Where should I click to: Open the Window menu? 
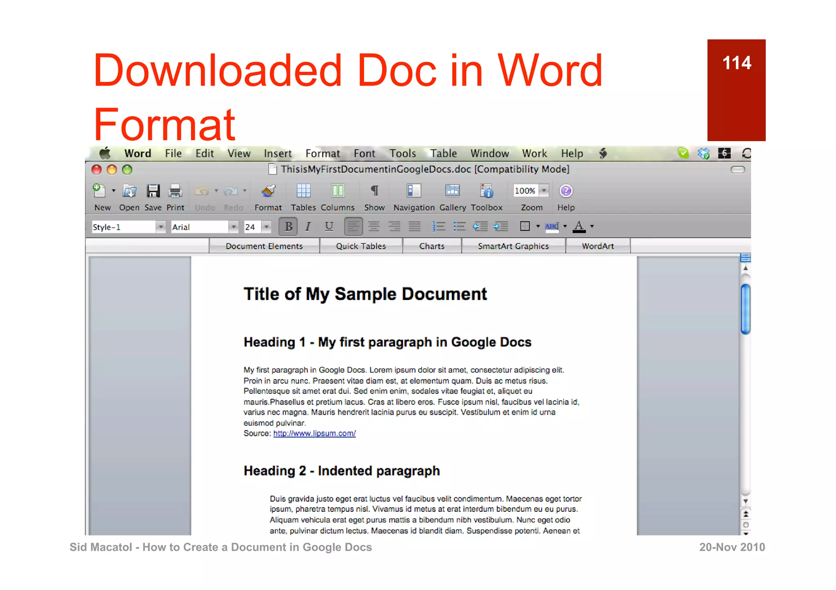(x=489, y=153)
